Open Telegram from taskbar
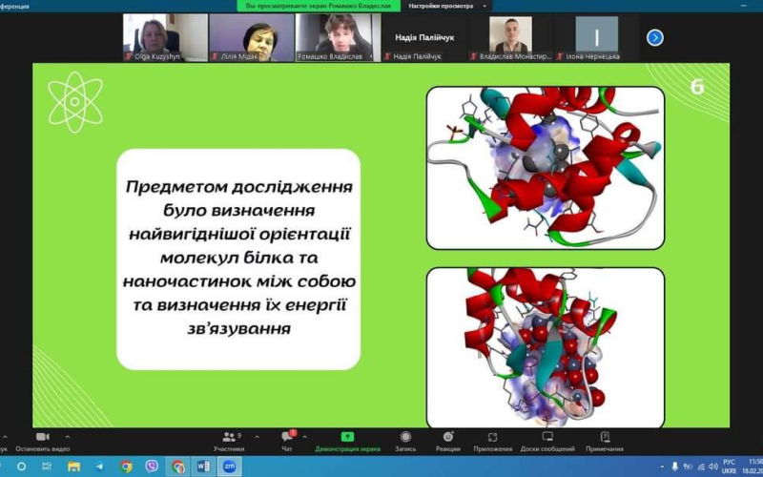The width and height of the screenshot is (763, 477). (100, 467)
